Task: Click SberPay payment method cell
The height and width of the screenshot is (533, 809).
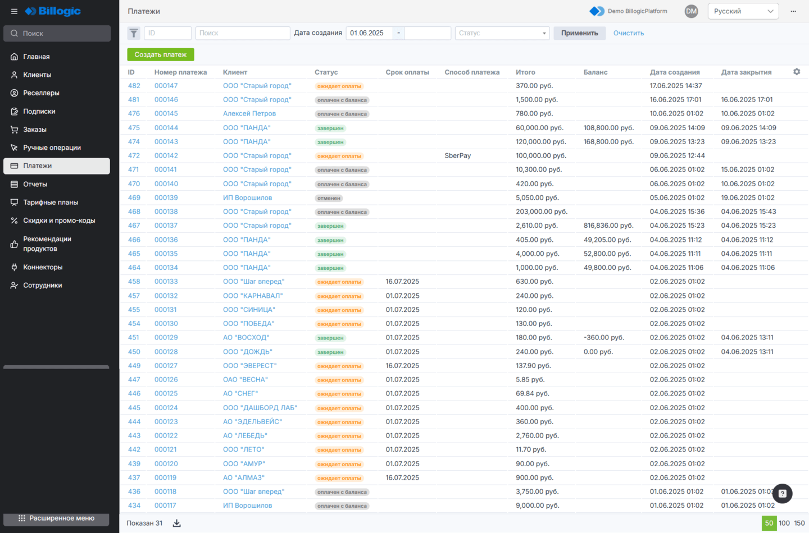Action: tap(457, 155)
